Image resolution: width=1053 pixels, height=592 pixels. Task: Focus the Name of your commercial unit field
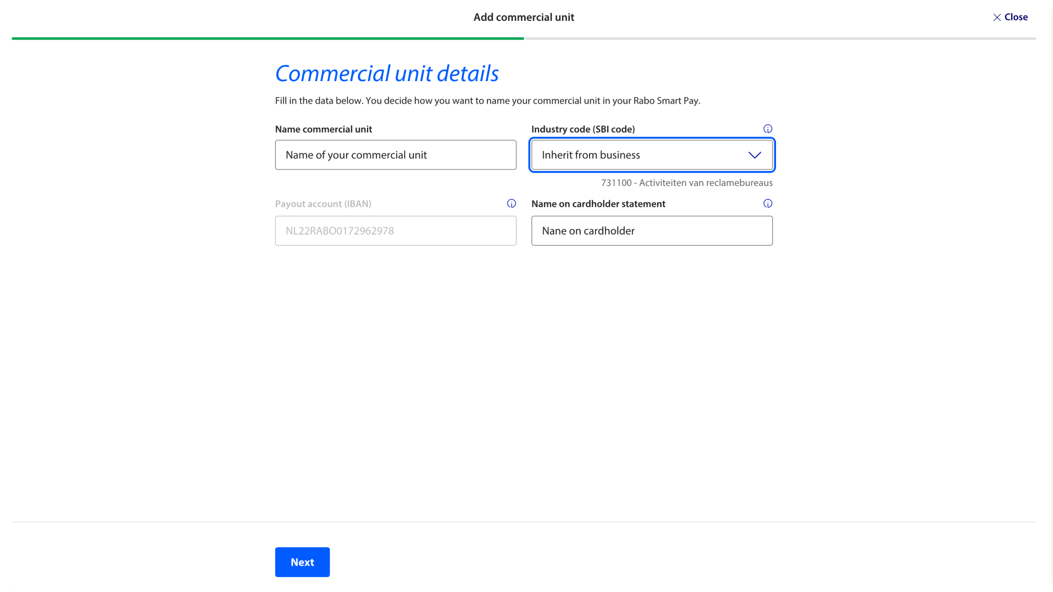pyautogui.click(x=395, y=155)
